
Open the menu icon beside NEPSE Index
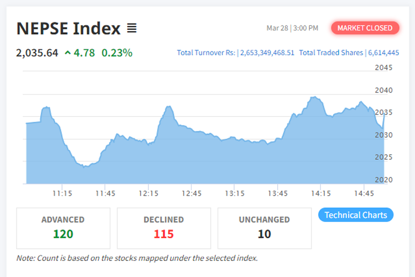[x=132, y=28]
